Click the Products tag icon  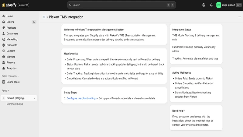[4, 28]
